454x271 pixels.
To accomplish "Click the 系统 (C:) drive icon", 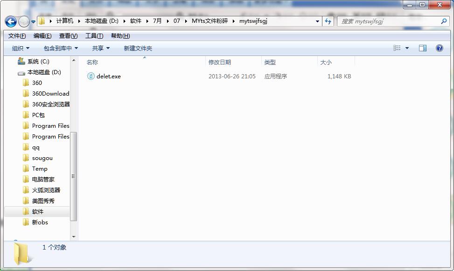I will tap(21, 61).
